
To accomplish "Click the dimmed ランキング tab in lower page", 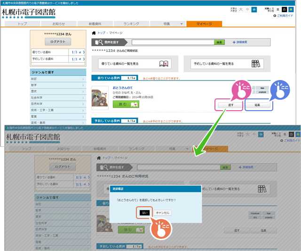I will (x=136, y=149).
